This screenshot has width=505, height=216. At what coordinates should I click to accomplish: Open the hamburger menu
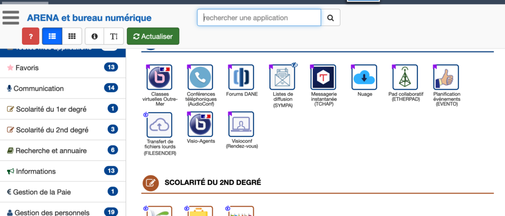coord(11,17)
